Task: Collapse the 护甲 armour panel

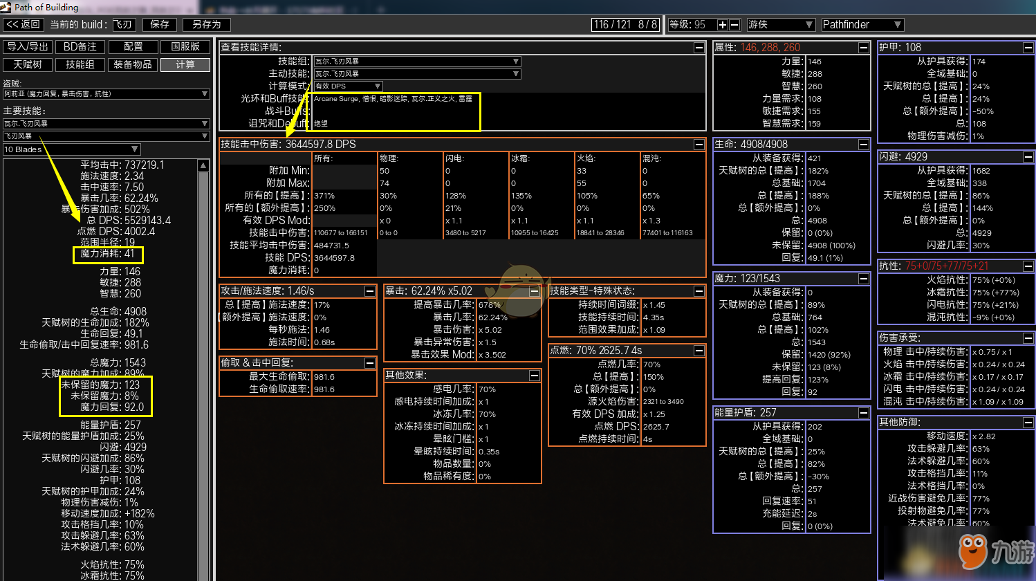Action: coord(1028,47)
